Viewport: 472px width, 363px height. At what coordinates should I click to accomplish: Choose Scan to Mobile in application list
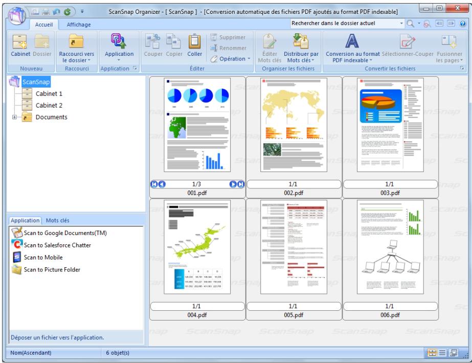[40, 257]
